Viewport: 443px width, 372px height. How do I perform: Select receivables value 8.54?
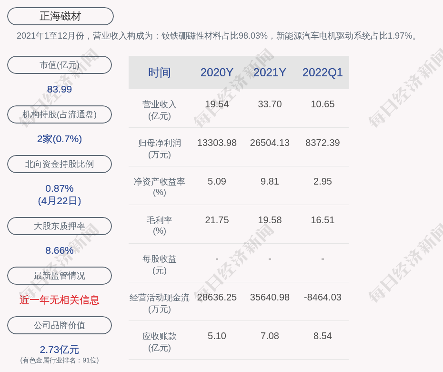tap(322, 336)
